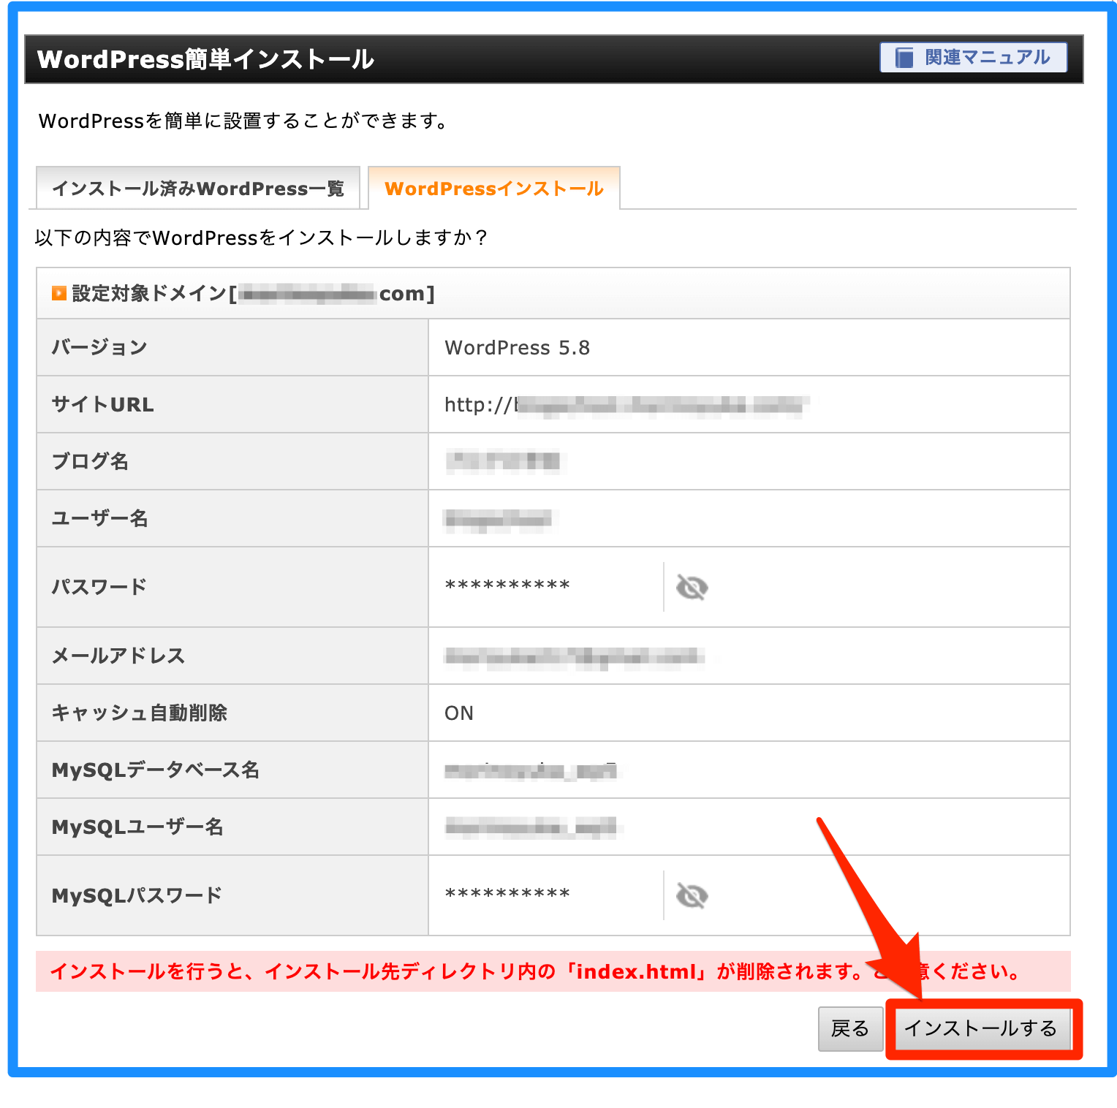The width and height of the screenshot is (1117, 1108).
Task: Click the ユーザー名 row value
Action: point(501,518)
